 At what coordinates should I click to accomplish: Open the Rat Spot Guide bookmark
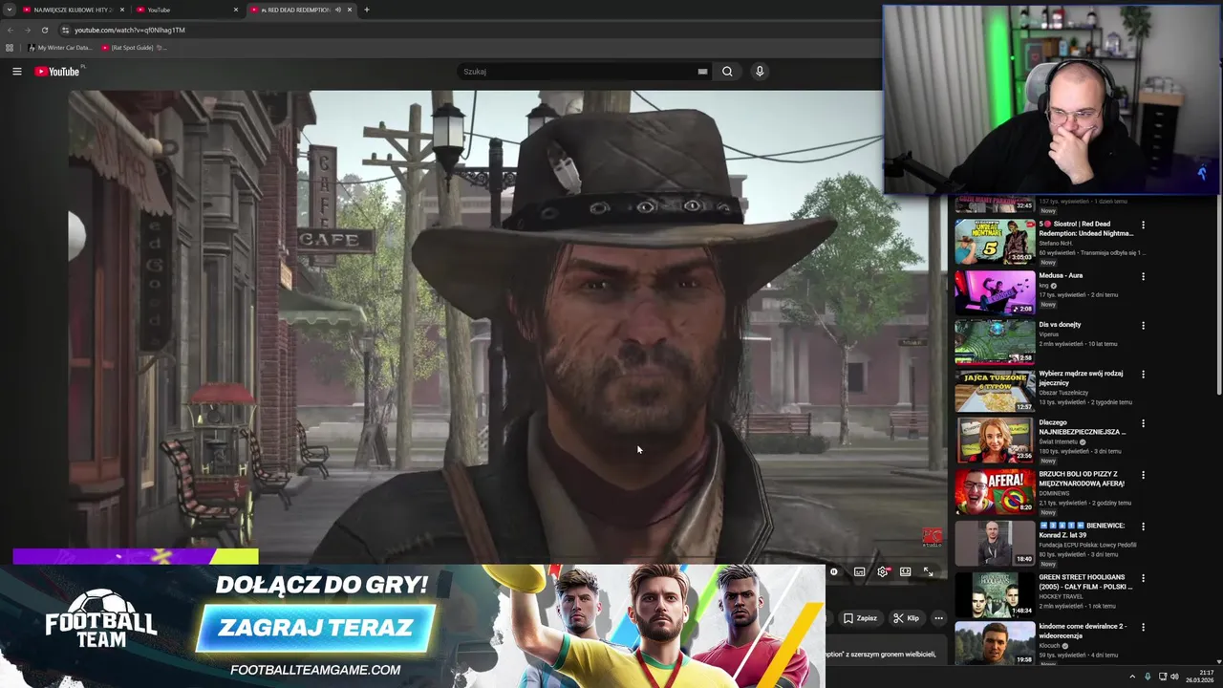[134, 48]
